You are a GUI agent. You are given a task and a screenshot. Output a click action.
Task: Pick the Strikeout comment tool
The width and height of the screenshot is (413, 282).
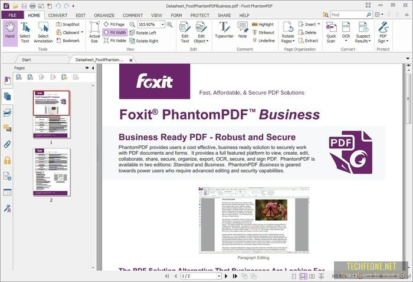point(263,32)
